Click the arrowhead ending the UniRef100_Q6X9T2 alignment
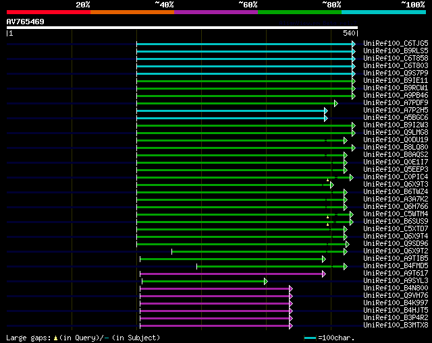The image size is (432, 343). [346, 251]
